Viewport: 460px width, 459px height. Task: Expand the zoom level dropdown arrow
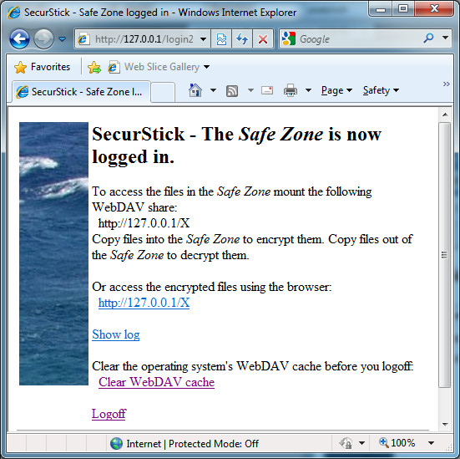coord(431,443)
